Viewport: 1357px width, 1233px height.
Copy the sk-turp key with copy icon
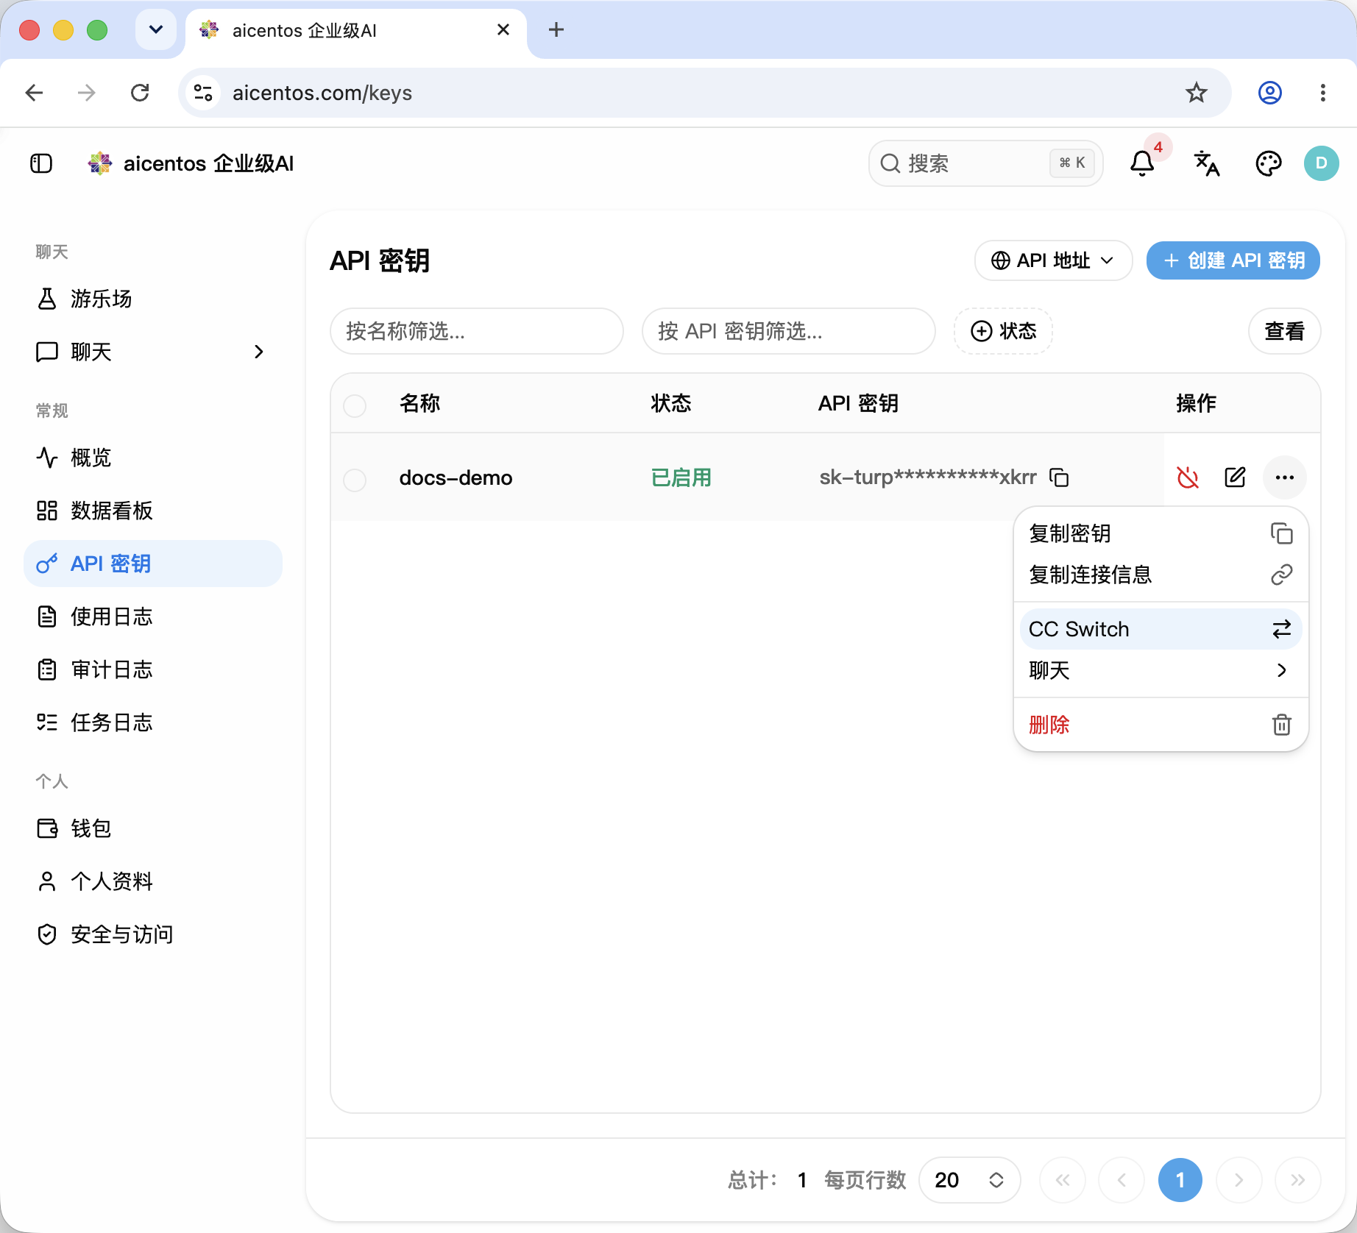point(1059,477)
